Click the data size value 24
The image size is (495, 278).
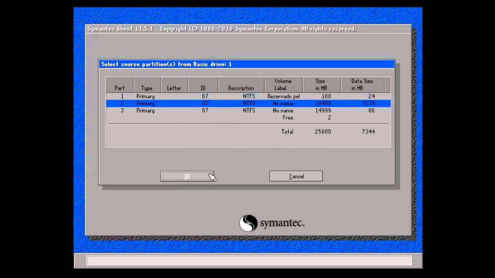[372, 96]
